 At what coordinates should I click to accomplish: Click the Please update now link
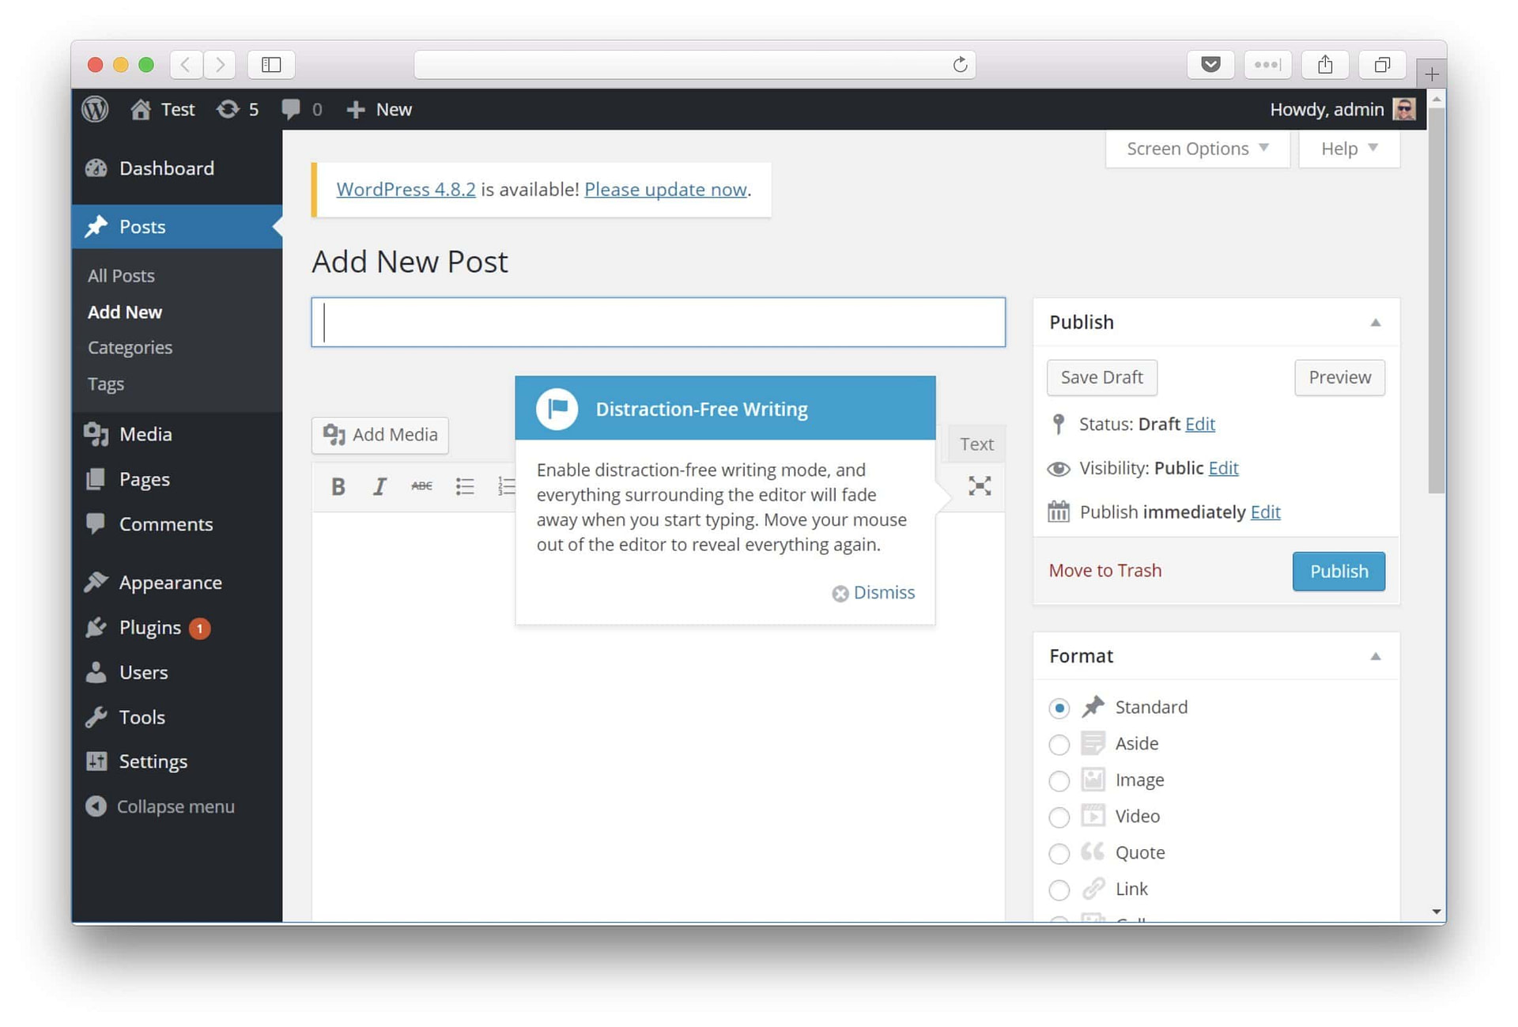pyautogui.click(x=666, y=190)
